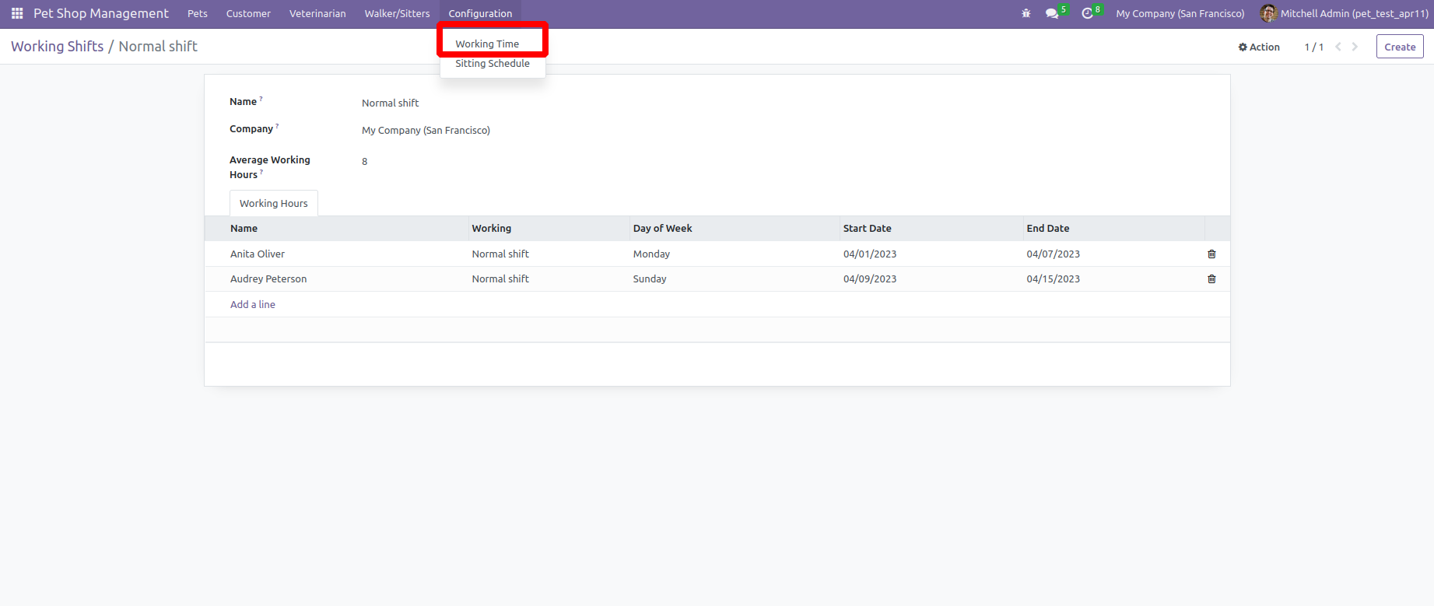Click the Create button

point(1399,47)
